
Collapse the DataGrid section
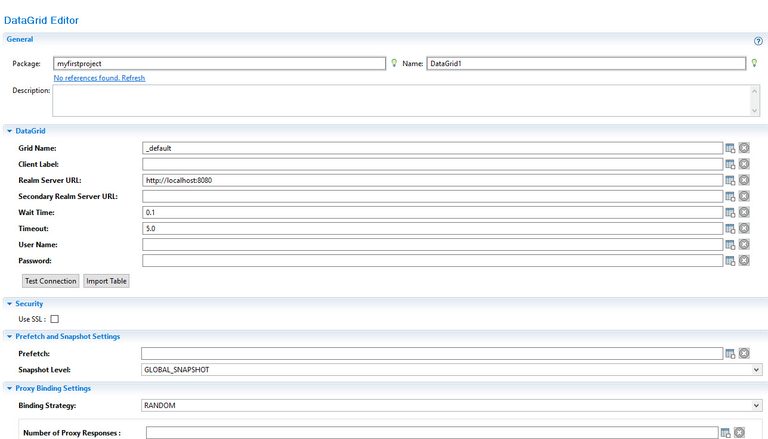10,131
